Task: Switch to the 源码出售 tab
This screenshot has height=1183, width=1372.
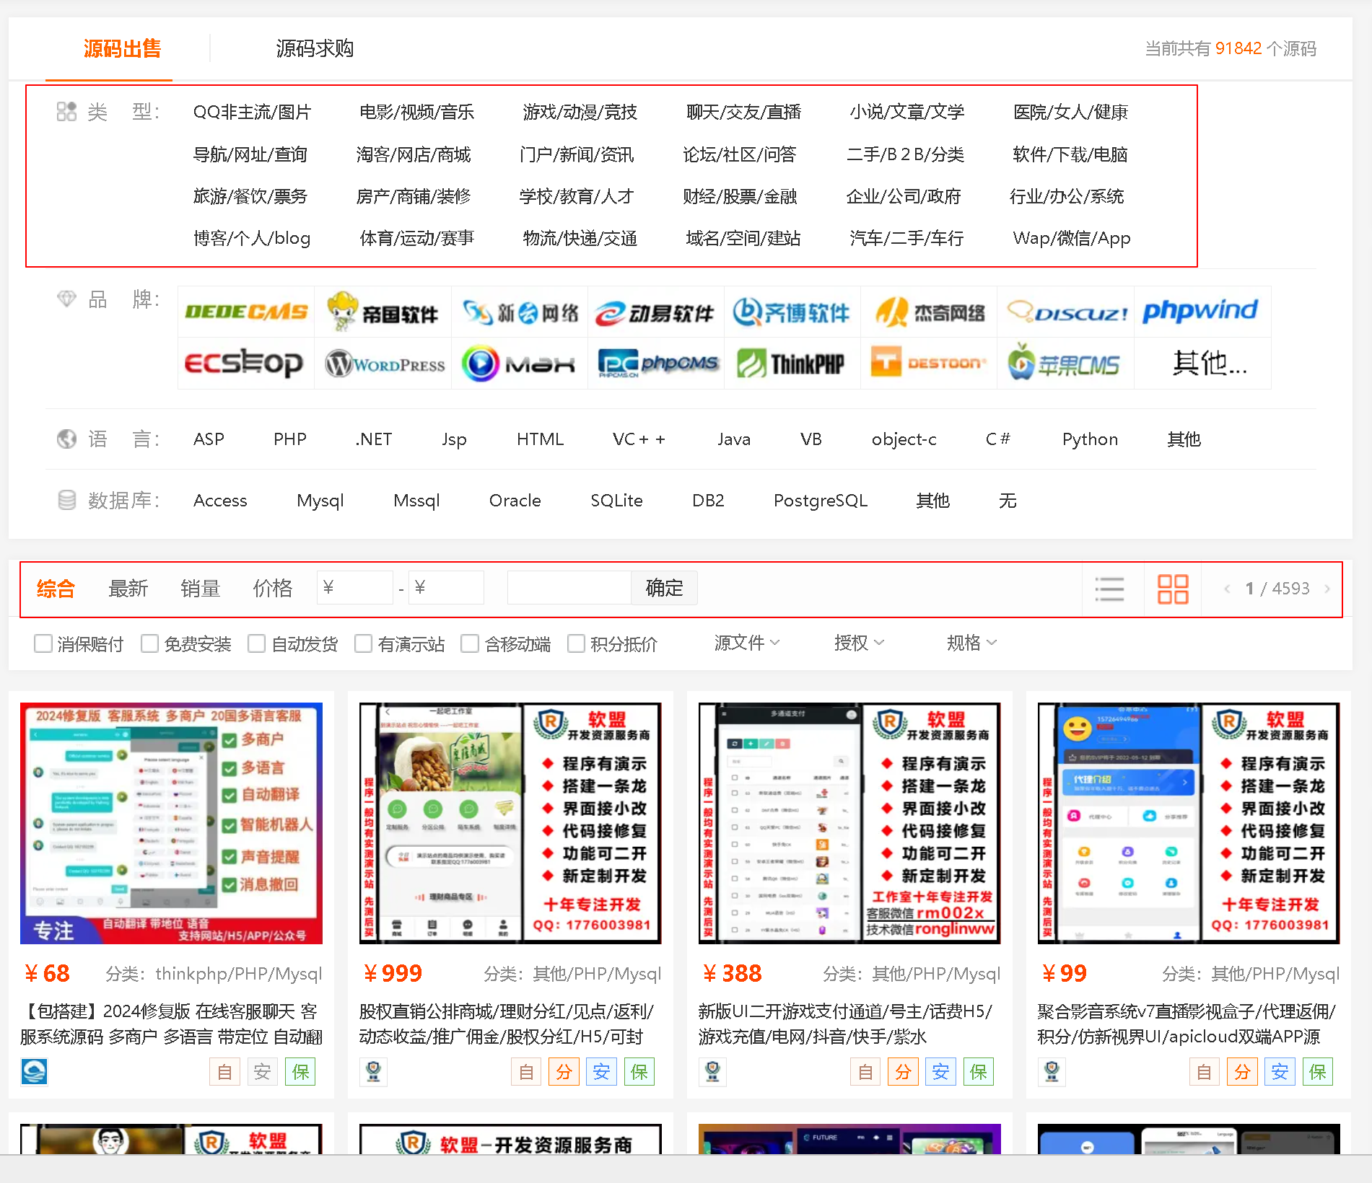Action: point(122,49)
